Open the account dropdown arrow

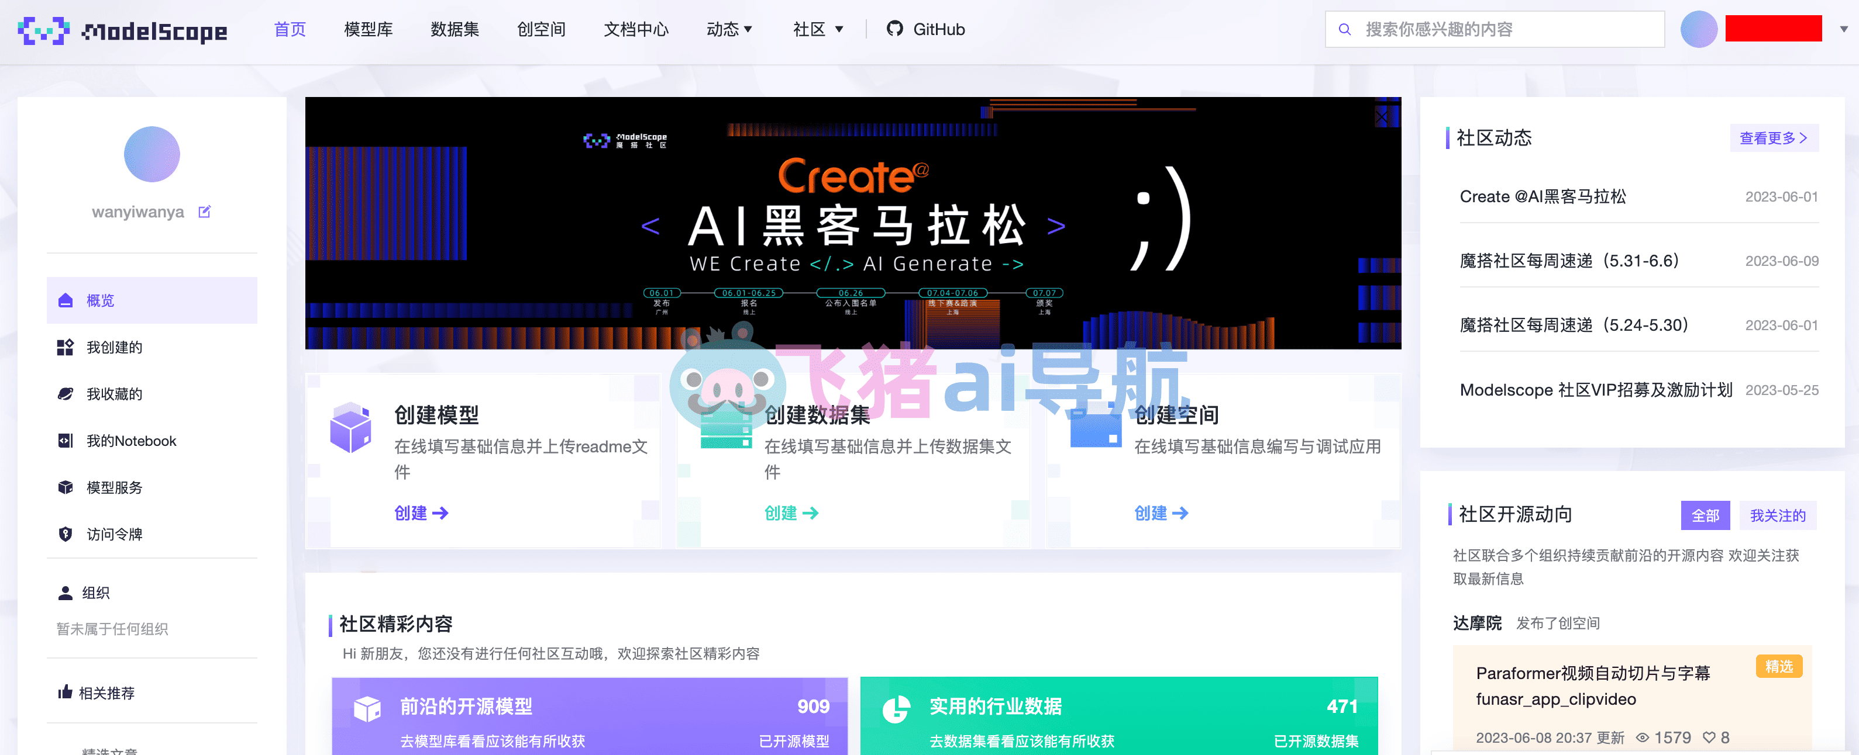(1844, 30)
